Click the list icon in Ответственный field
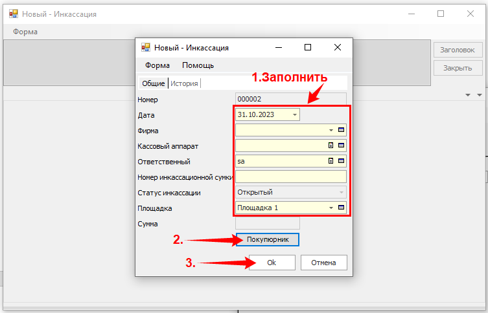Viewport: 488px width, 313px height. [x=331, y=161]
